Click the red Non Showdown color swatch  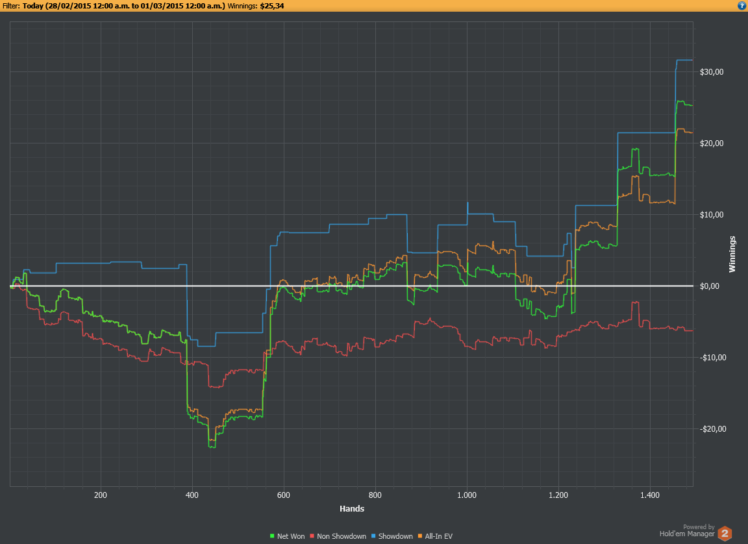point(312,536)
